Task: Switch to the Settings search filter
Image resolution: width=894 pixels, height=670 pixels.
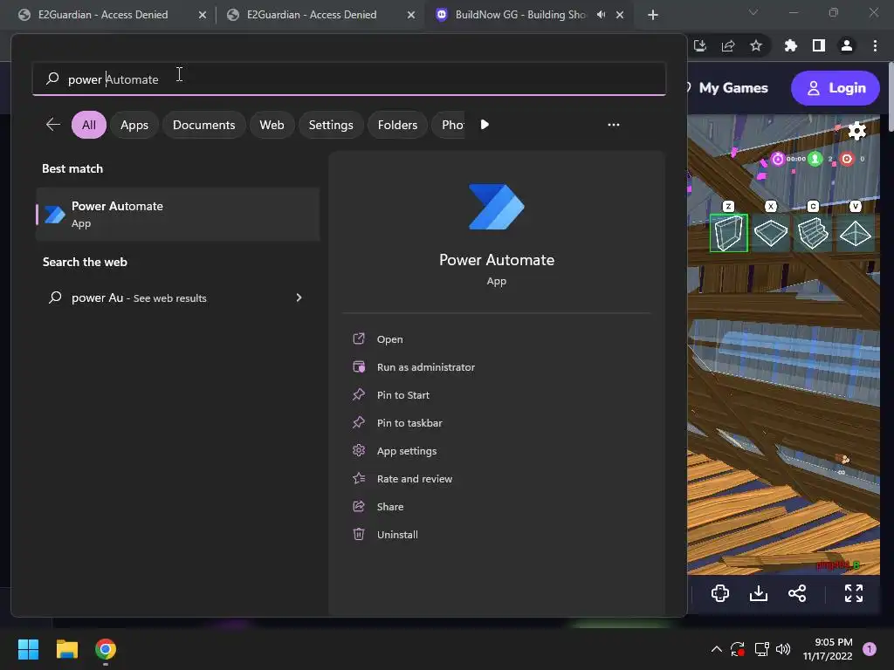Action: (331, 125)
